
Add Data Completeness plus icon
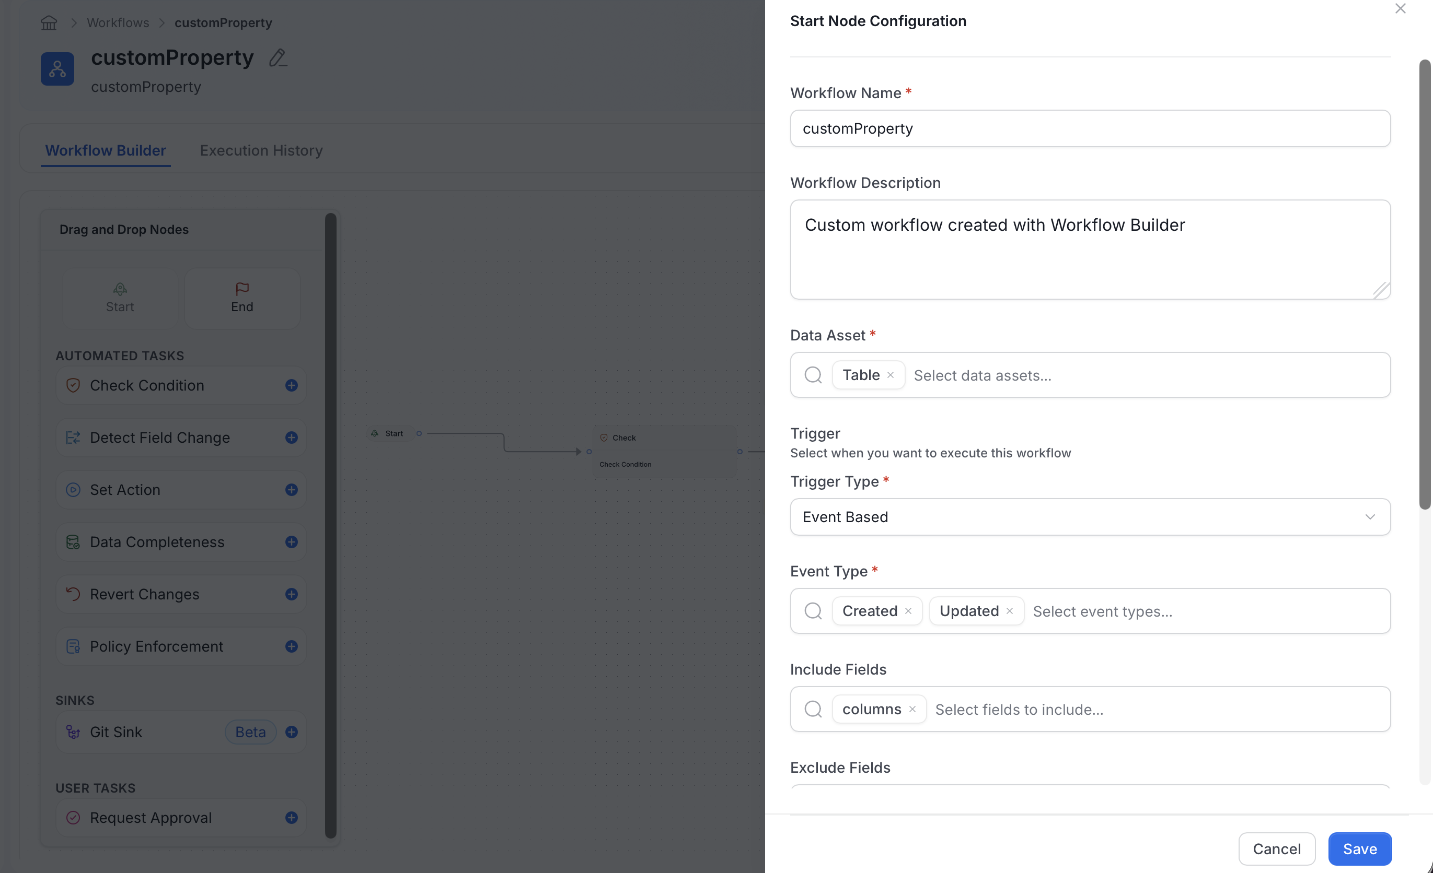pos(292,542)
